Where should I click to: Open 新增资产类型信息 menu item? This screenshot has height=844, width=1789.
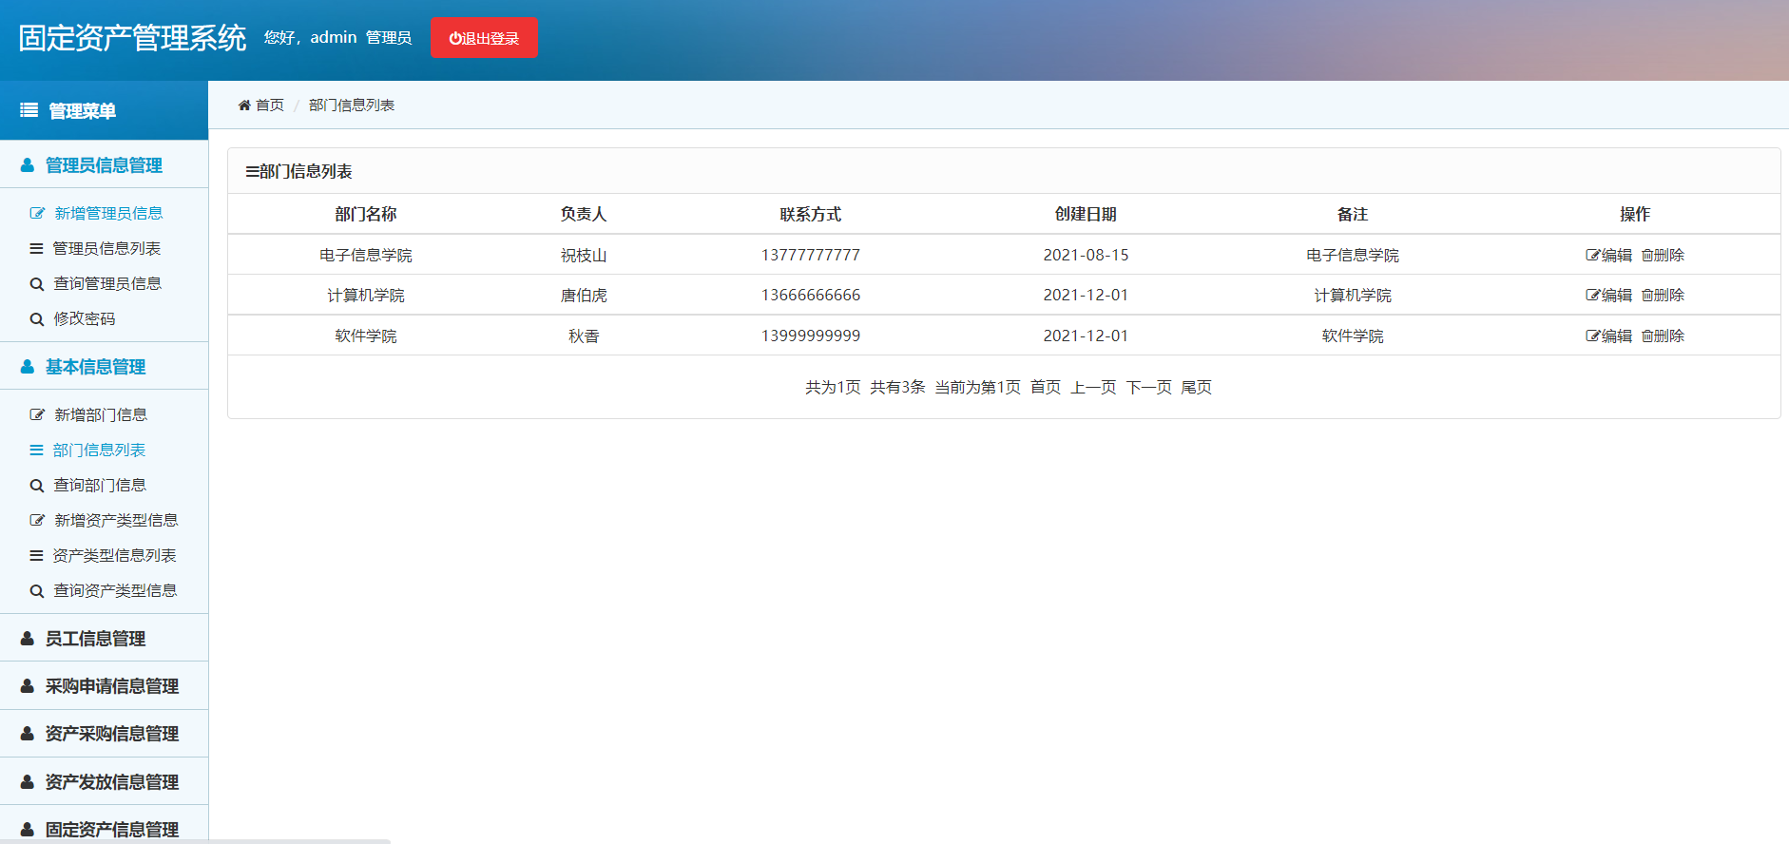(116, 520)
